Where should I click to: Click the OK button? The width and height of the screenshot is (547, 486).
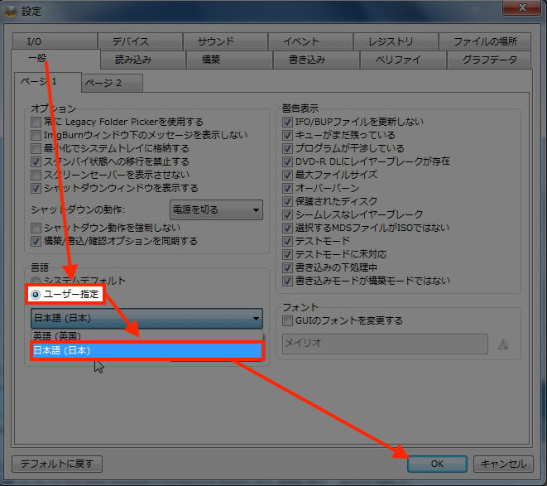[x=437, y=464]
